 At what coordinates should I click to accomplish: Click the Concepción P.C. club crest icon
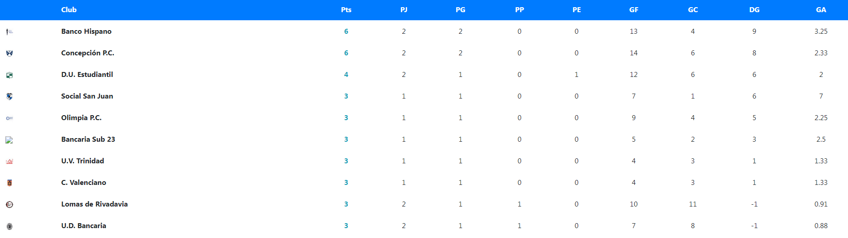[x=9, y=54]
